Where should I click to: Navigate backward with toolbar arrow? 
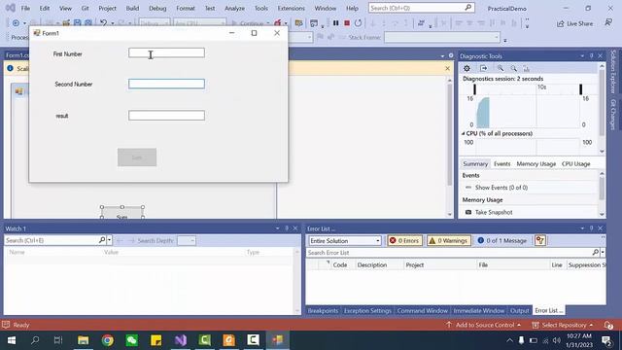coord(16,23)
